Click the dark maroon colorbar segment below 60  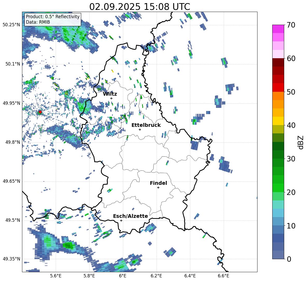click(x=278, y=62)
